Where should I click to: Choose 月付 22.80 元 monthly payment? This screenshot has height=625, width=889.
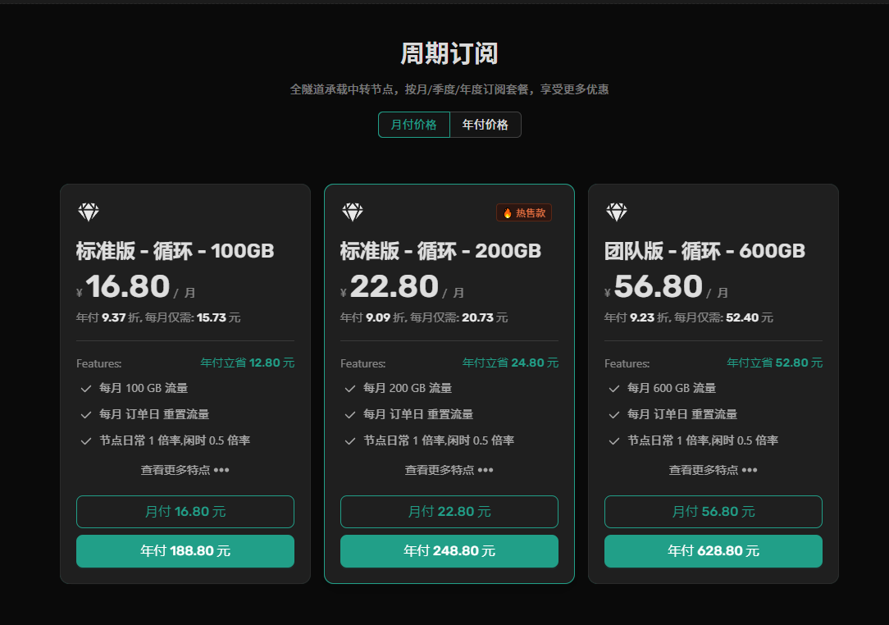(449, 512)
